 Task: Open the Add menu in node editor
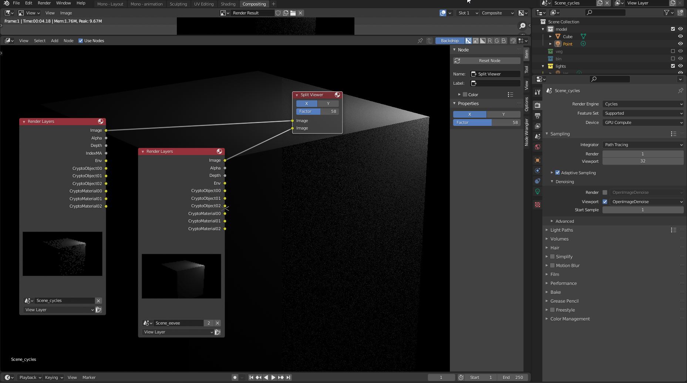click(54, 41)
